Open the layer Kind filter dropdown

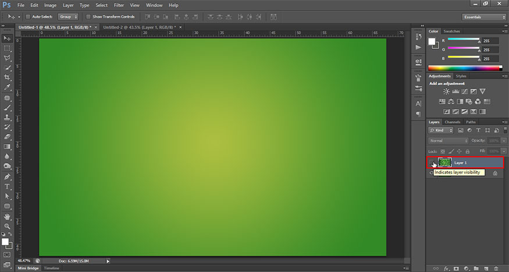click(441, 130)
